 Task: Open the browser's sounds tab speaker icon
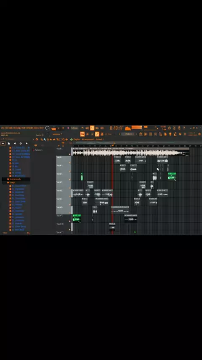coord(15,143)
